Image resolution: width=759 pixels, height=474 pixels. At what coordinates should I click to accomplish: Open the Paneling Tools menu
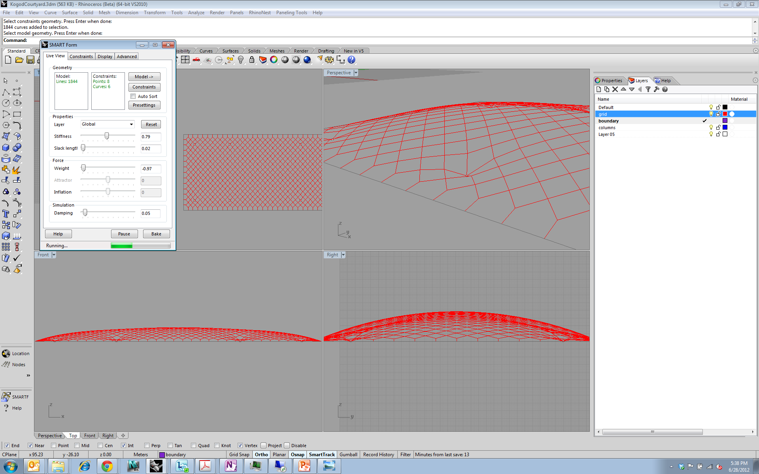click(291, 13)
